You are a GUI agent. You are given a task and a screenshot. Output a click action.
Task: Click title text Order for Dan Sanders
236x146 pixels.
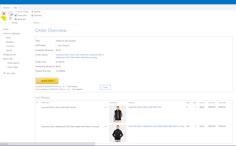tap(66, 41)
